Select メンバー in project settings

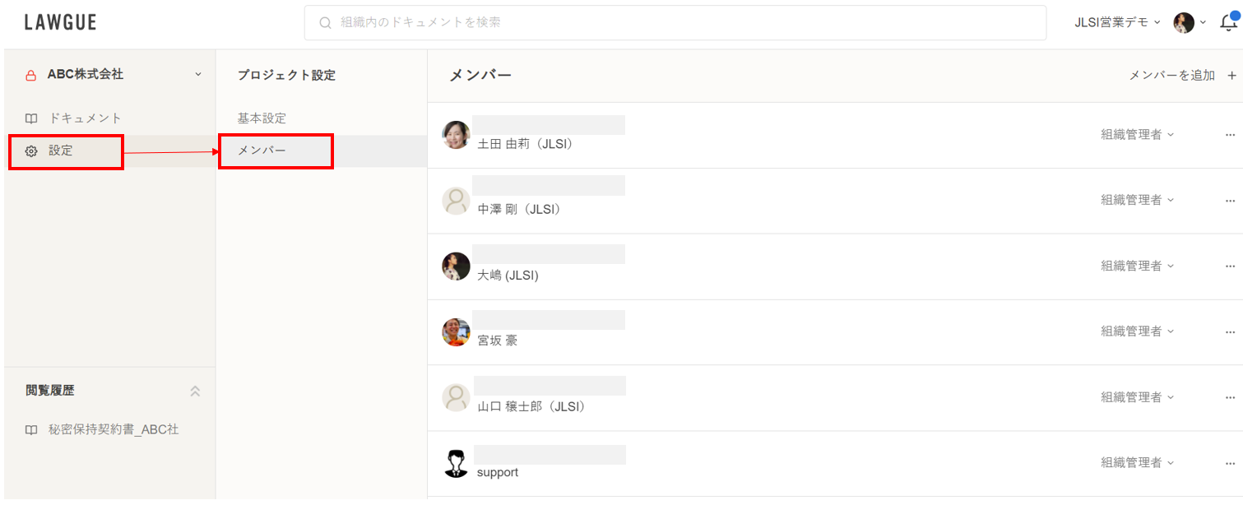262,151
